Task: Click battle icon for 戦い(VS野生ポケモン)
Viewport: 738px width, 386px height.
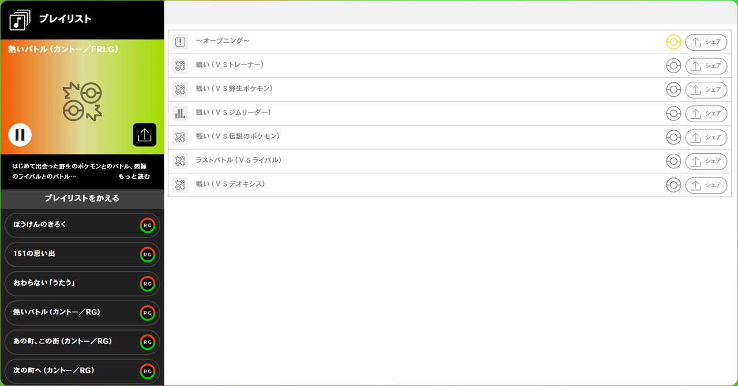Action: pyautogui.click(x=180, y=89)
